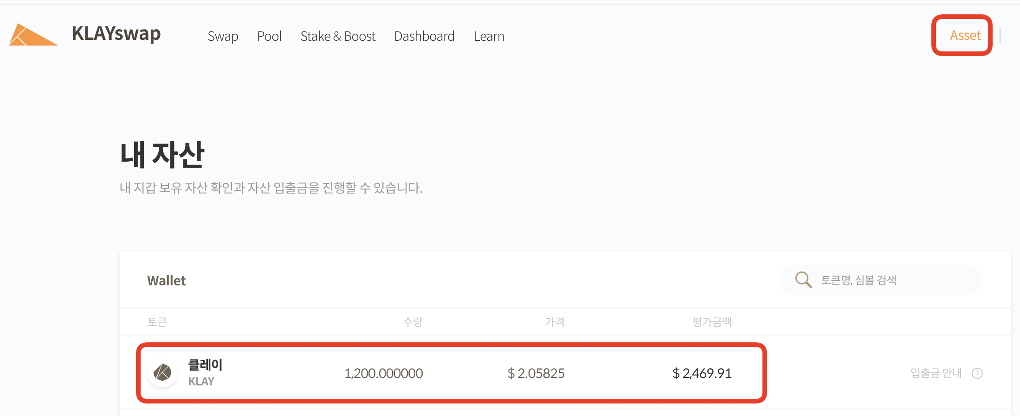Viewport: 1020px width, 416px height.
Task: Click the Wallet section title
Action: point(166,281)
